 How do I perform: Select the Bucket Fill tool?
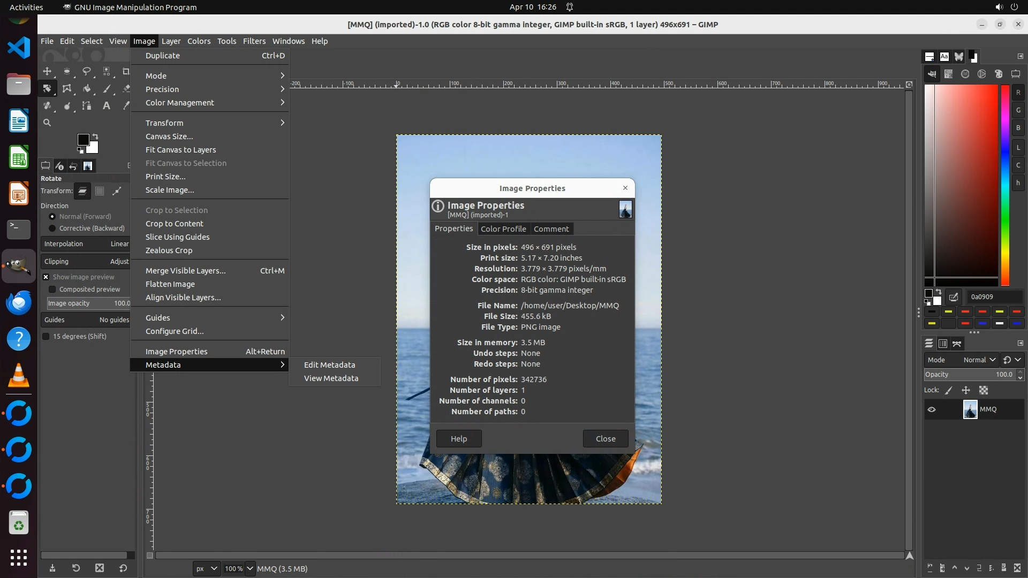[87, 89]
